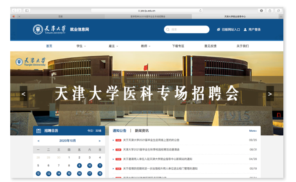Image resolution: width=296 pixels, height=182 pixels.
Task: Expand the 雇主 dropdown menu
Action: (113, 46)
